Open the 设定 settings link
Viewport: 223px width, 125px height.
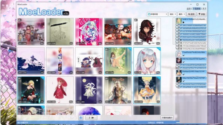point(189,9)
